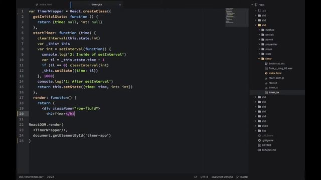321x180 pixels.
Task: Switch to the index.html editor tab
Action: 44,4
